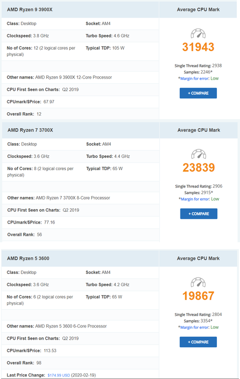Click CPUmark/$Price: 67.97
The height and width of the screenshot is (379, 240).
(x=30, y=102)
